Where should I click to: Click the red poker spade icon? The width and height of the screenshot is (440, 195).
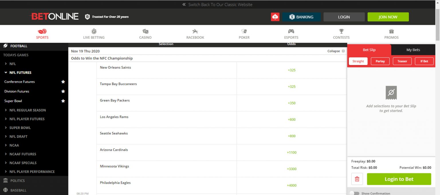click(275, 17)
